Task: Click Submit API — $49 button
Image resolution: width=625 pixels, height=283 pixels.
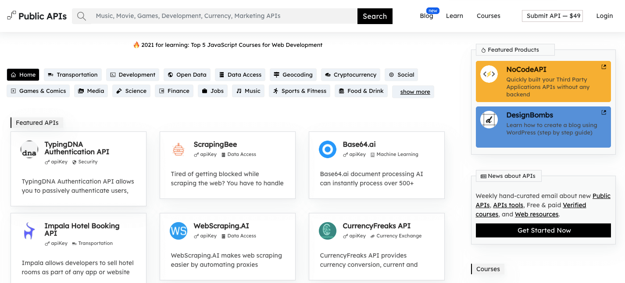Action: coord(552,16)
